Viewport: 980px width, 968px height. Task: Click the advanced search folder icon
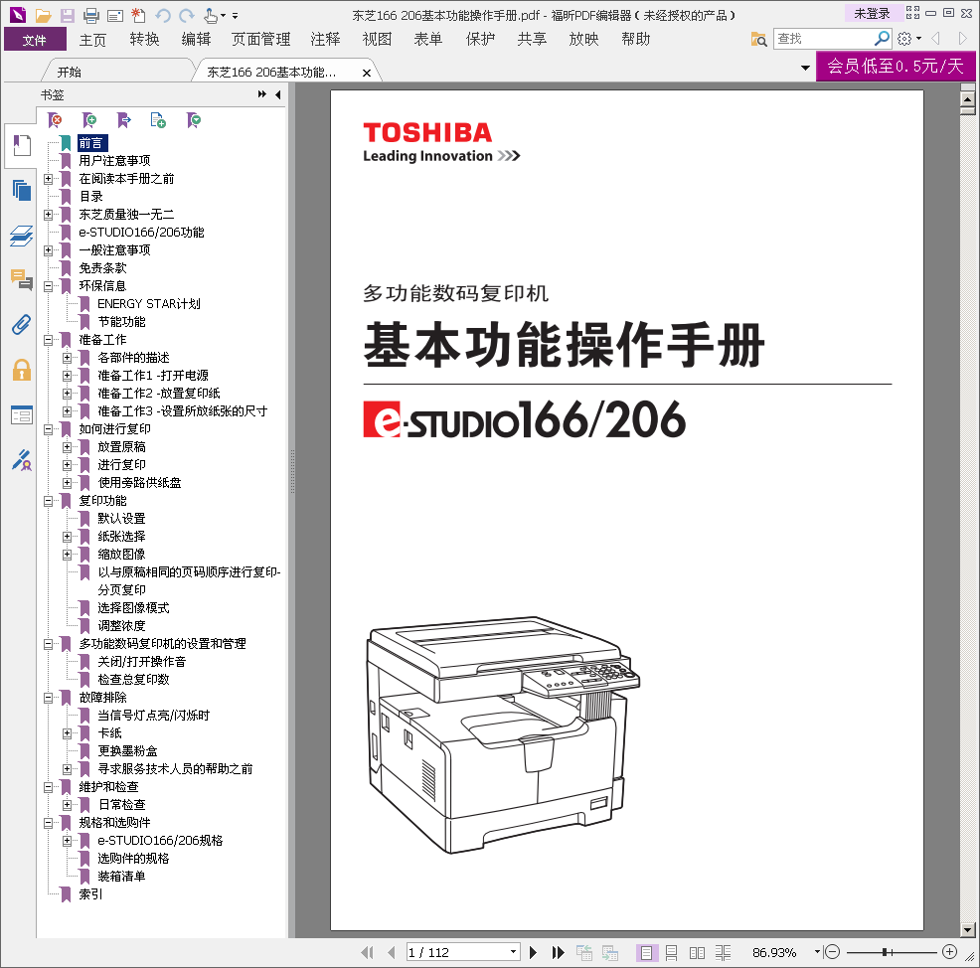point(759,39)
